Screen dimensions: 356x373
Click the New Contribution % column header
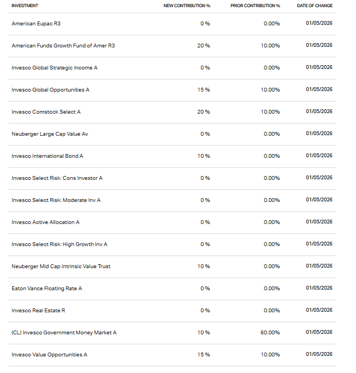(x=187, y=6)
